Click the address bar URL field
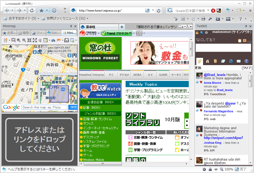The height and width of the screenshot is (173, 254). [x=111, y=11]
